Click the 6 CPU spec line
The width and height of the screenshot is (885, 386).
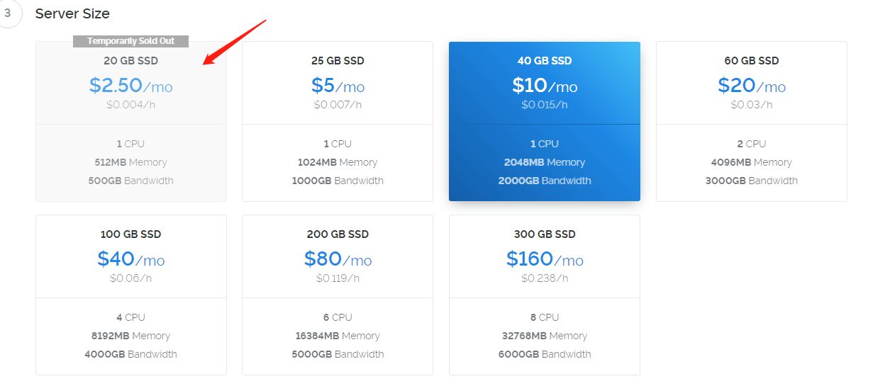coord(338,317)
